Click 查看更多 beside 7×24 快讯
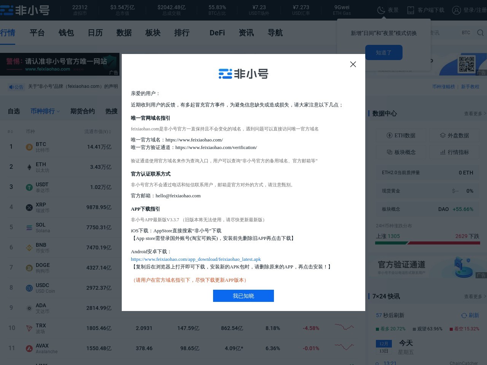 475,297
